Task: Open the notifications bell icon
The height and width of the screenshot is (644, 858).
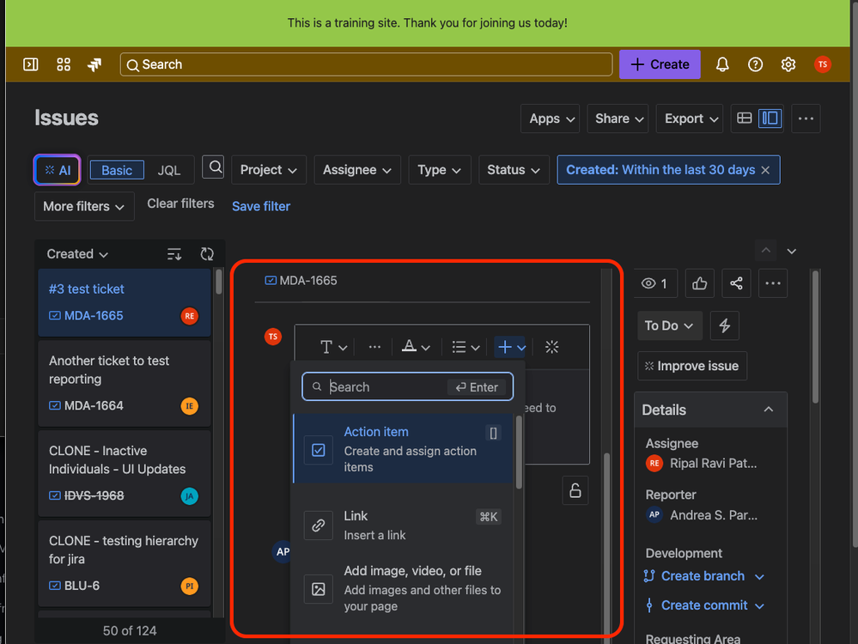Action: [721, 64]
